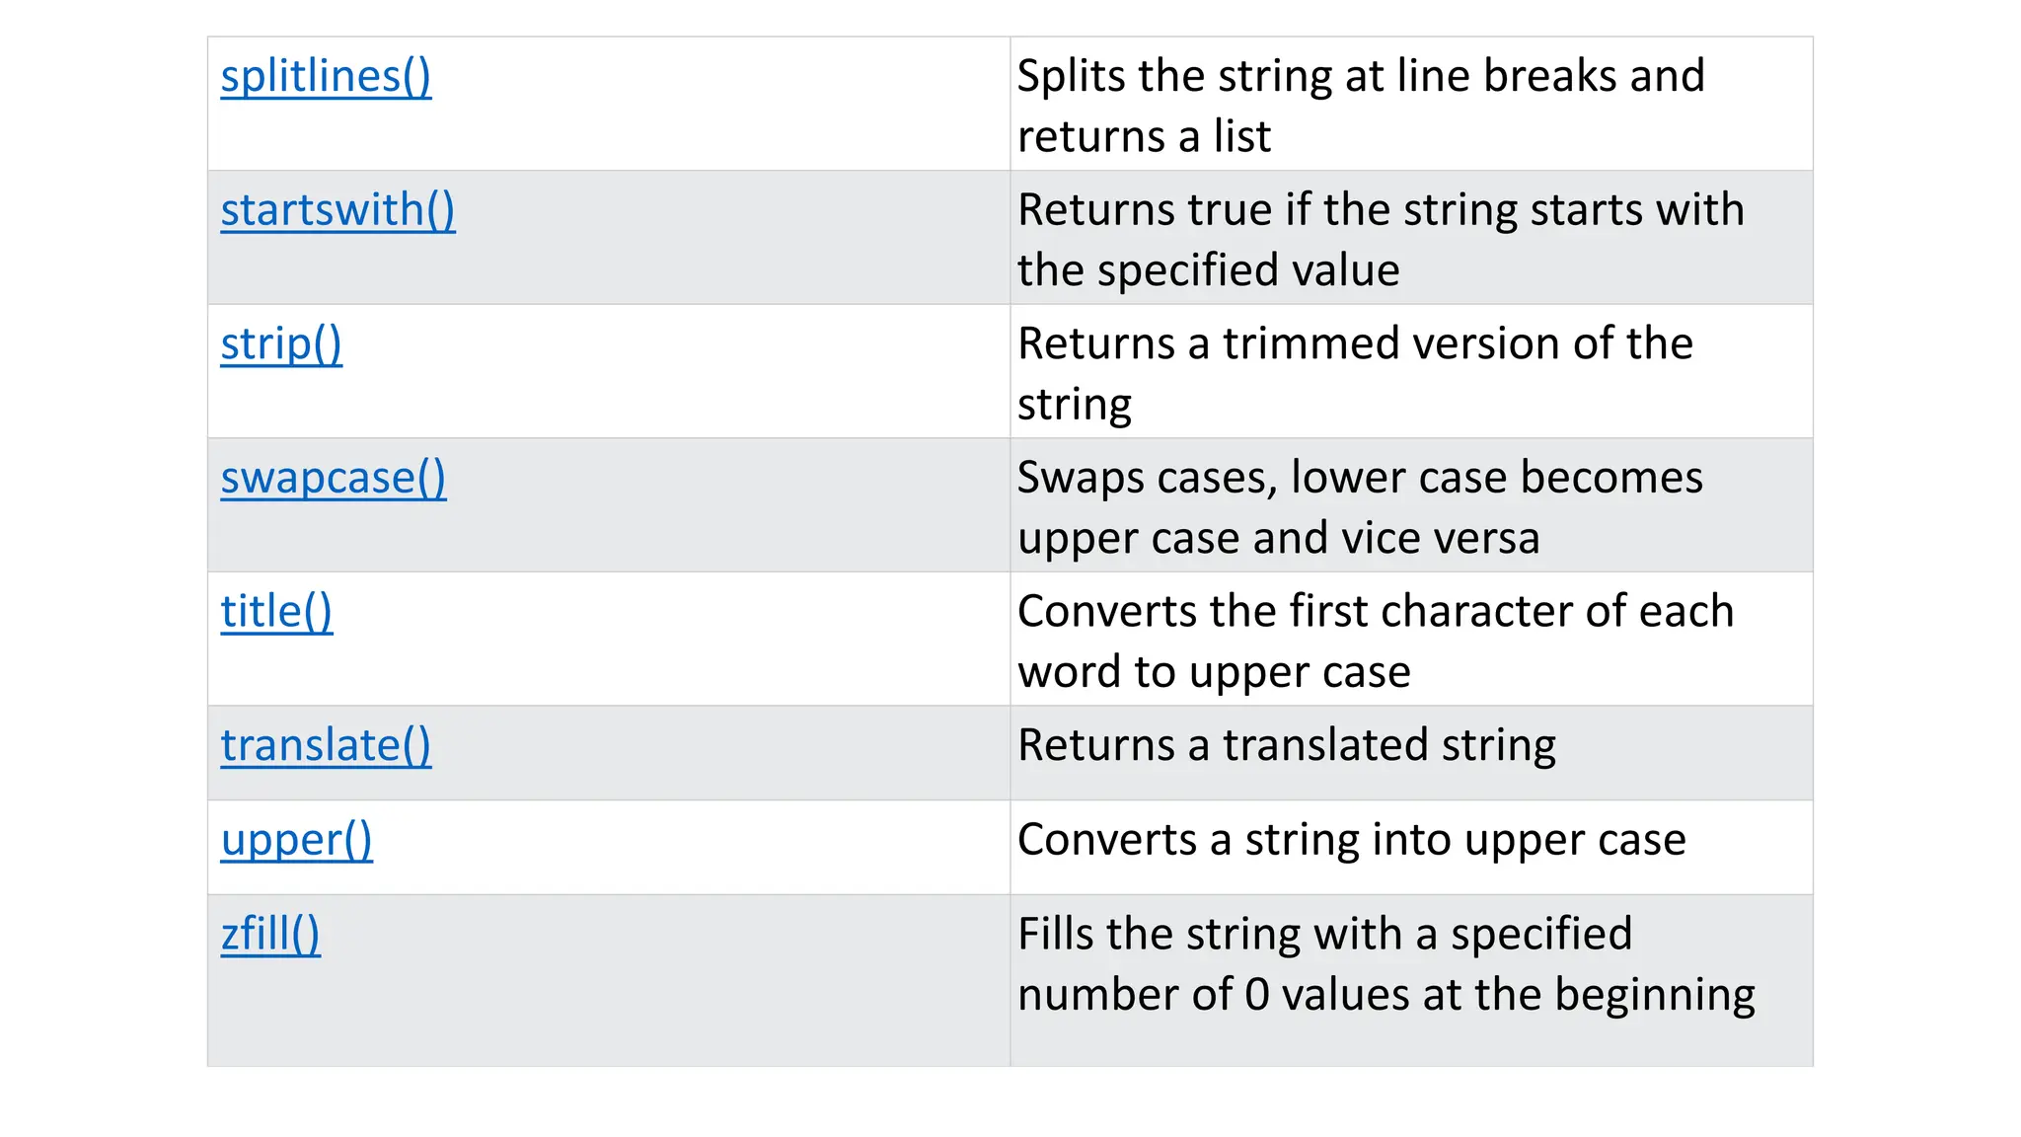The height and width of the screenshot is (1137, 2021).
Task: Click 'Converts the first character of each' text
Action: [x=1376, y=612]
